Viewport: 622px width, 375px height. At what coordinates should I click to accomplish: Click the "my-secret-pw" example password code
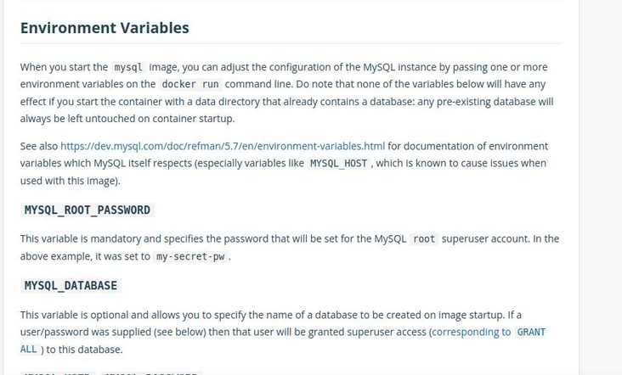pyautogui.click(x=190, y=256)
